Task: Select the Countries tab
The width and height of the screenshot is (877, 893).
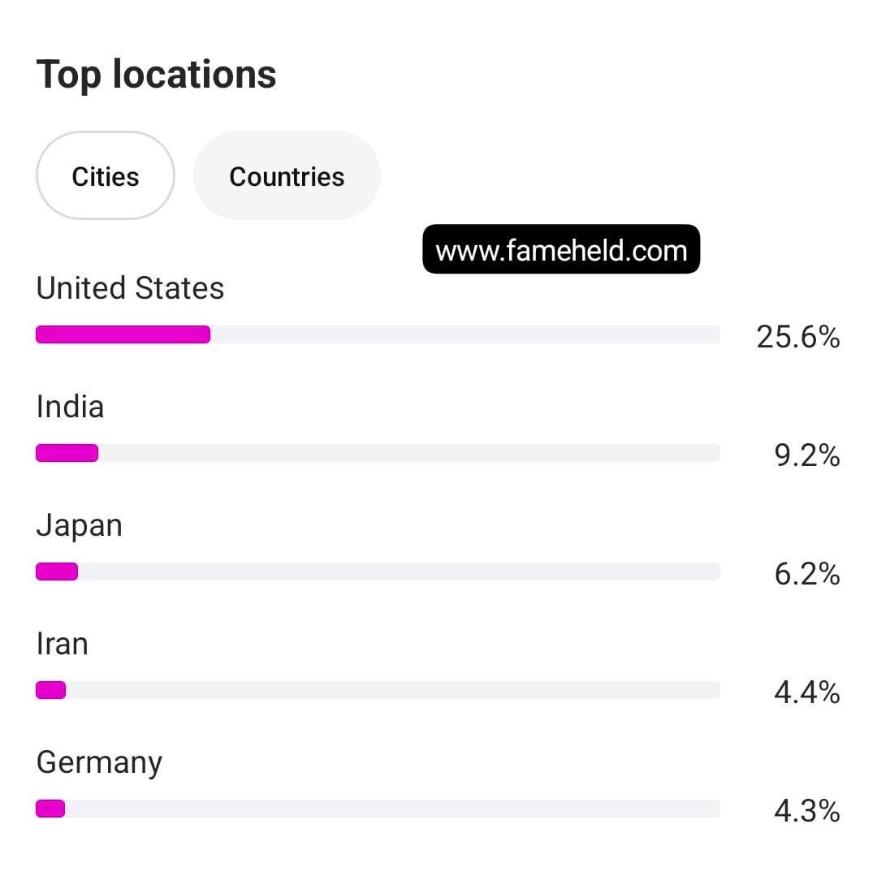Action: coord(287,176)
